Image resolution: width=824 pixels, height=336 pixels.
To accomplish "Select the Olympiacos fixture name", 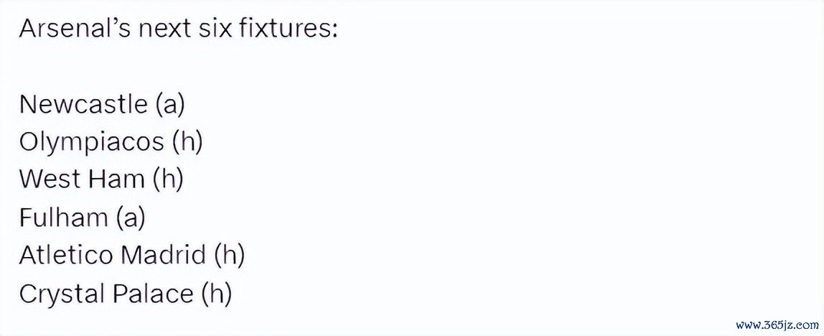I will click(91, 143).
